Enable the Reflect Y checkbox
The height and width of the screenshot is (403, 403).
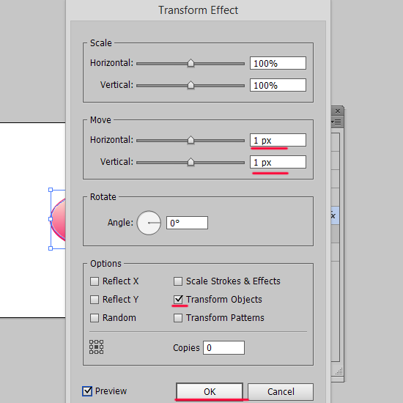pos(95,300)
